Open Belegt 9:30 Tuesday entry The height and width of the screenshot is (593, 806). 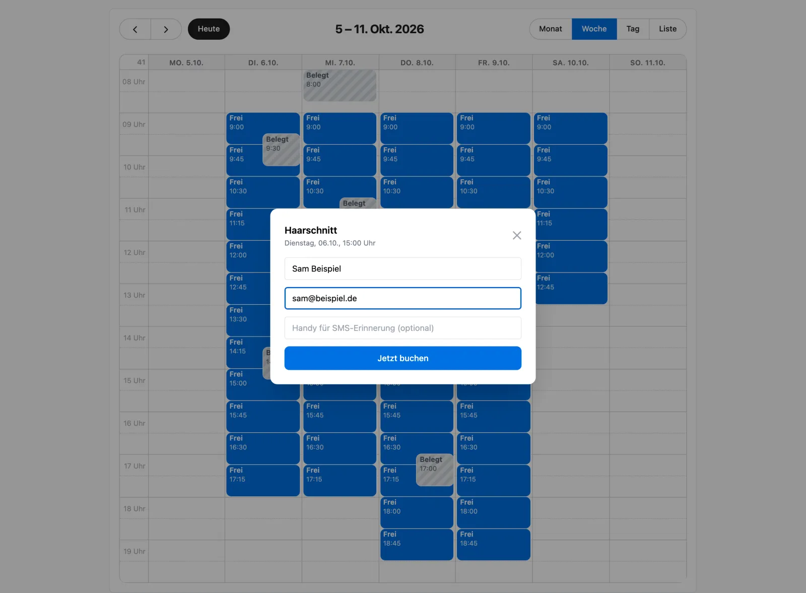coord(281,150)
